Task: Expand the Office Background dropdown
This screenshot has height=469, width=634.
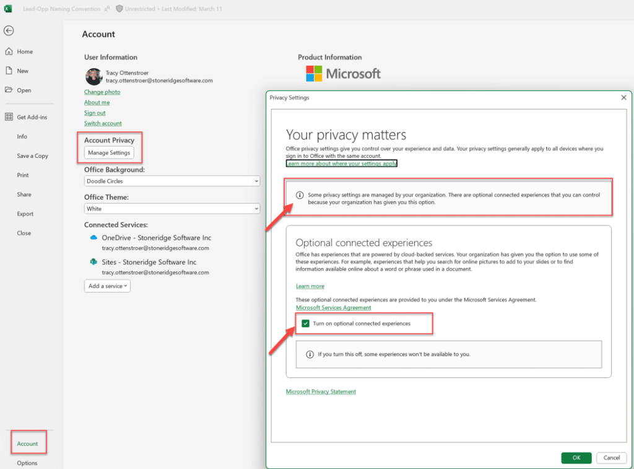Action: click(x=172, y=181)
